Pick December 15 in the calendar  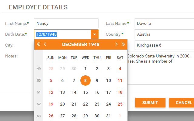(x=85, y=92)
